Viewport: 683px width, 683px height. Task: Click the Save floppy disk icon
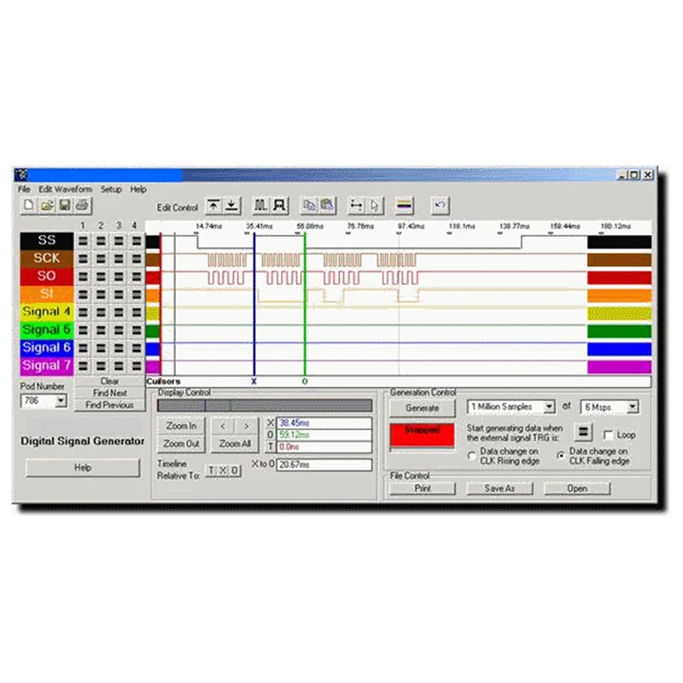click(65, 205)
